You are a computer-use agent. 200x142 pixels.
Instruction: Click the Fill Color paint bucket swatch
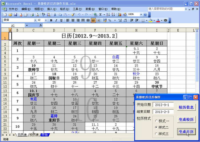(x=151, y=20)
